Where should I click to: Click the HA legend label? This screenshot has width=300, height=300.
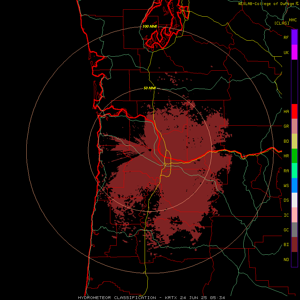pos(286,112)
